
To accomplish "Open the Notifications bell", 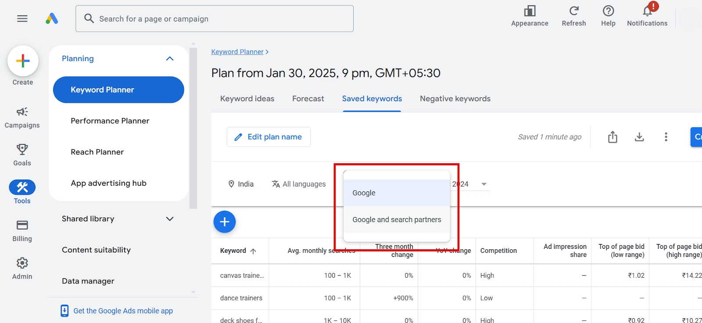I will tap(647, 11).
